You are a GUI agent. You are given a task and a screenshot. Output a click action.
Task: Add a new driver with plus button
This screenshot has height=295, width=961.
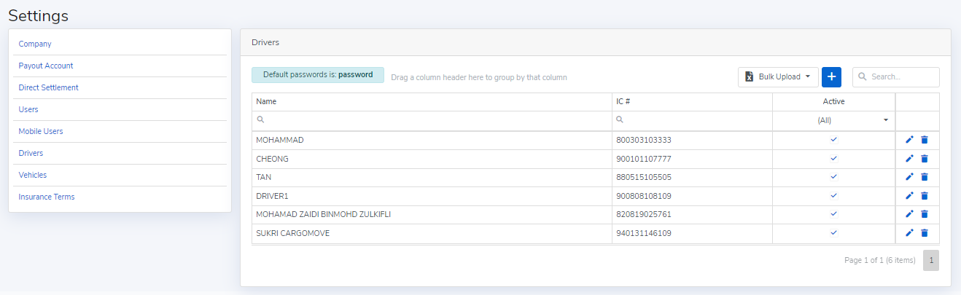(831, 76)
